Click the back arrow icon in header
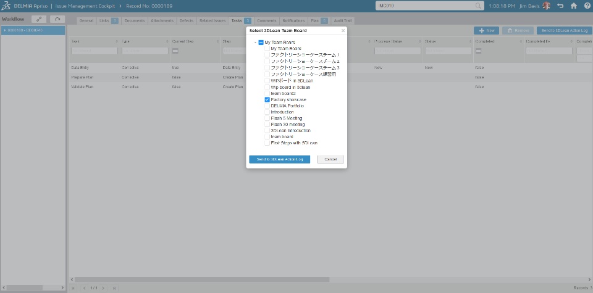593x293 pixels. point(560,6)
